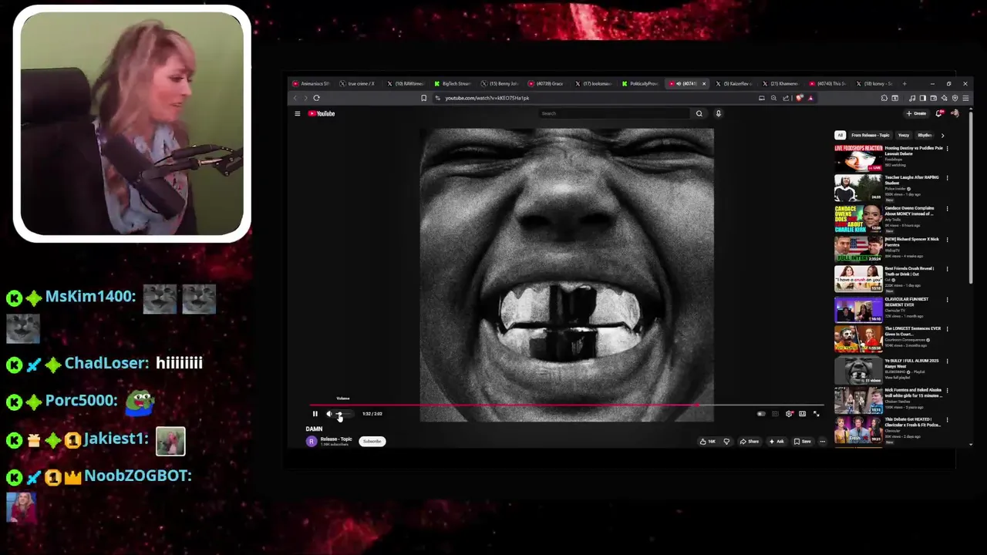Switch to the KaizerRev tab
Viewport: 987px width, 555px height.
pos(735,83)
